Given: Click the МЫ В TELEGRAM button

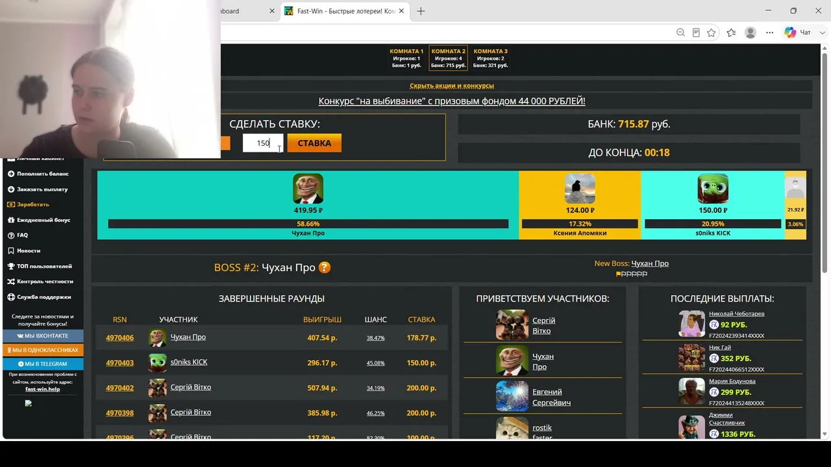Looking at the screenshot, I should [x=43, y=365].
